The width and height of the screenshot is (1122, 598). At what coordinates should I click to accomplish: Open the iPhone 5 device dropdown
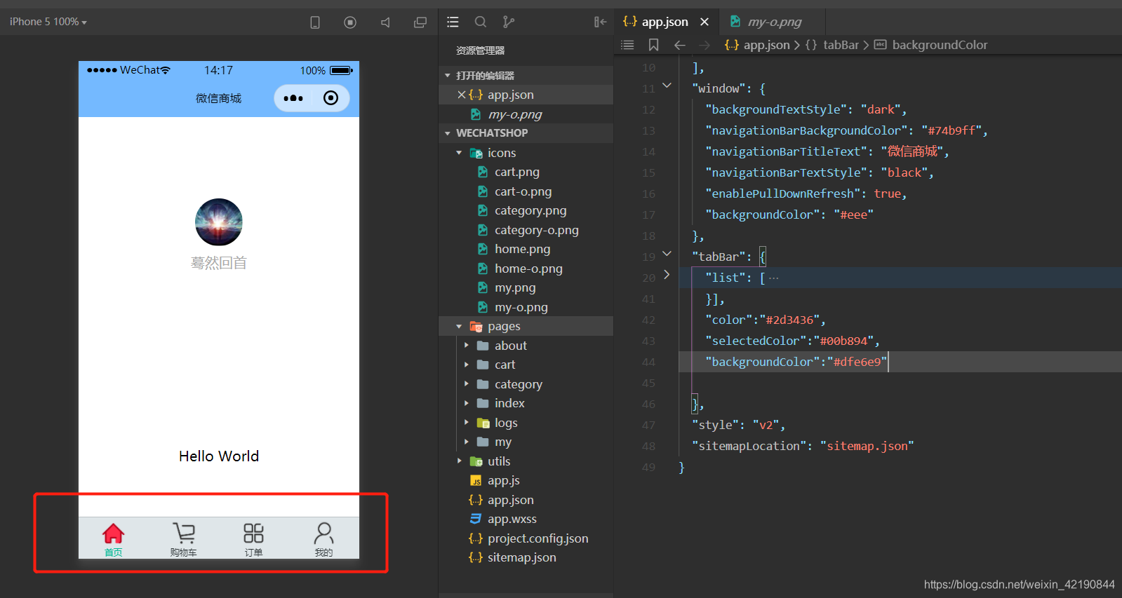(48, 22)
